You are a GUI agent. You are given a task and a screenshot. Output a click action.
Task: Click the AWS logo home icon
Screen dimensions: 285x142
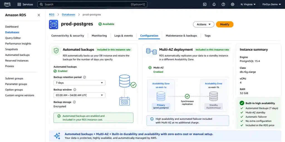click(7, 4)
